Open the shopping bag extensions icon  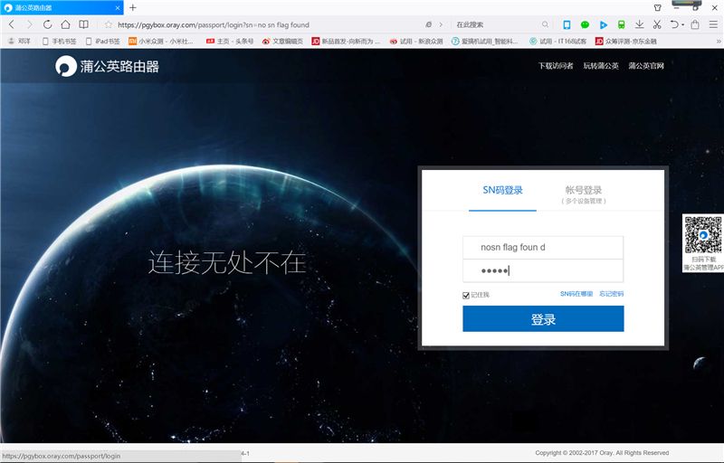(695, 24)
